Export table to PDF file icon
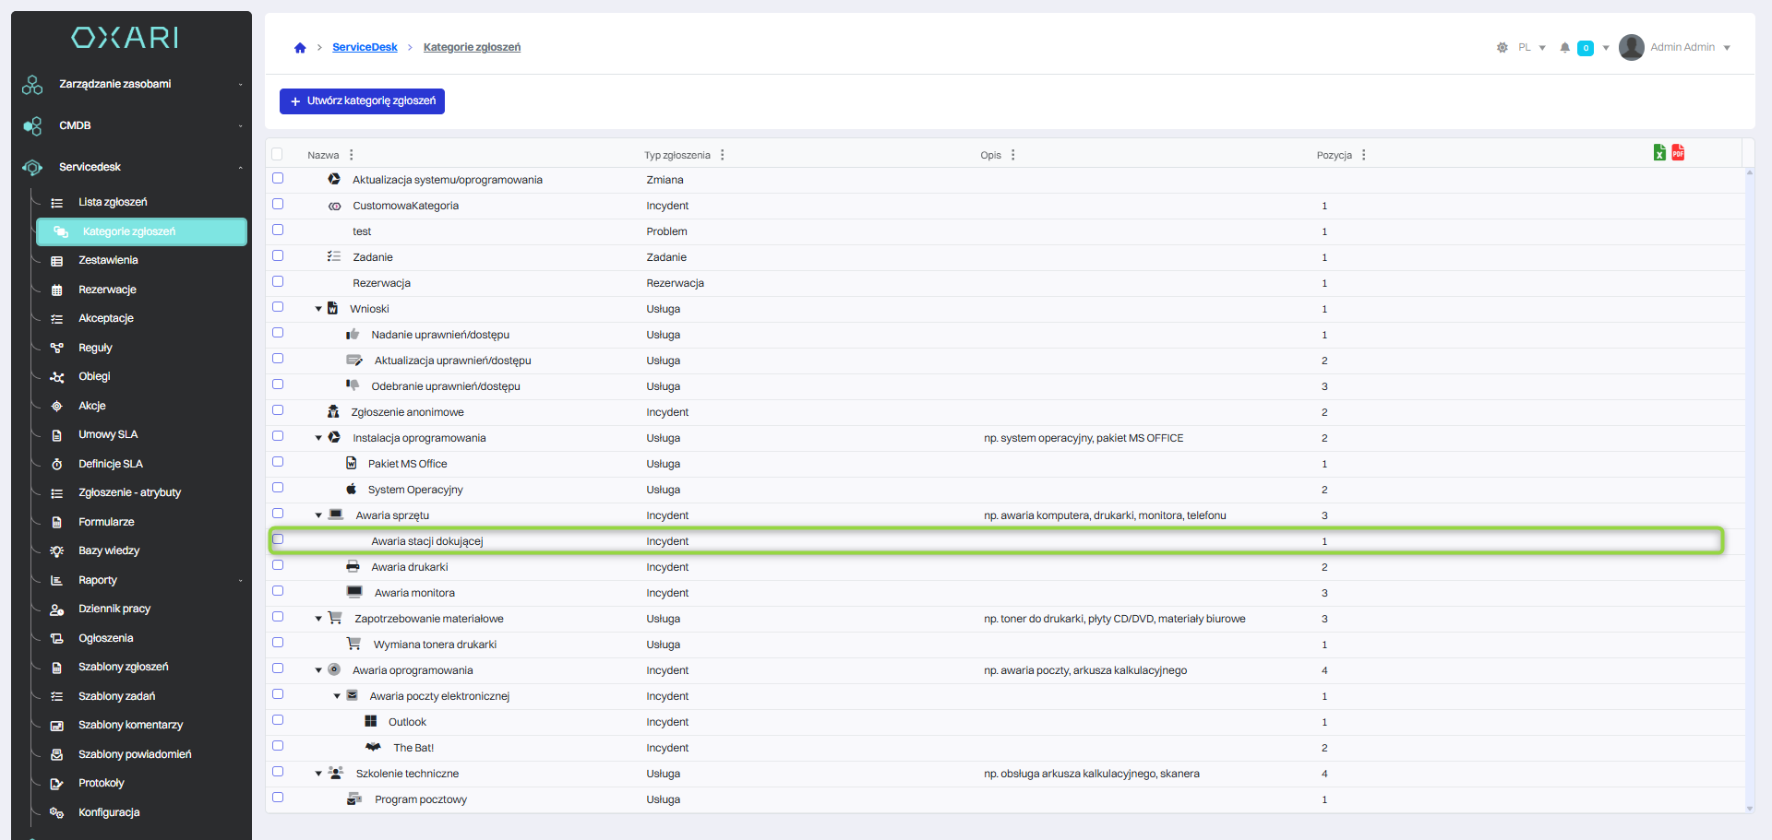The width and height of the screenshot is (1772, 840). coord(1678,153)
